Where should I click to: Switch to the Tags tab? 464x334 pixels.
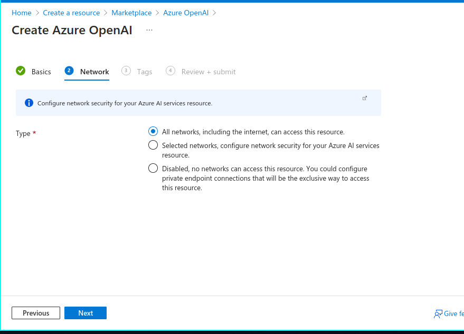click(x=145, y=72)
